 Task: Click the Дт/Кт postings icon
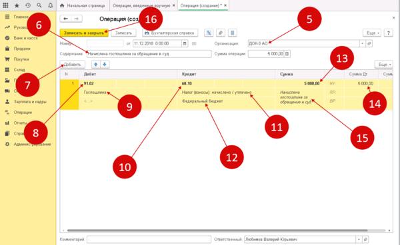(209, 33)
